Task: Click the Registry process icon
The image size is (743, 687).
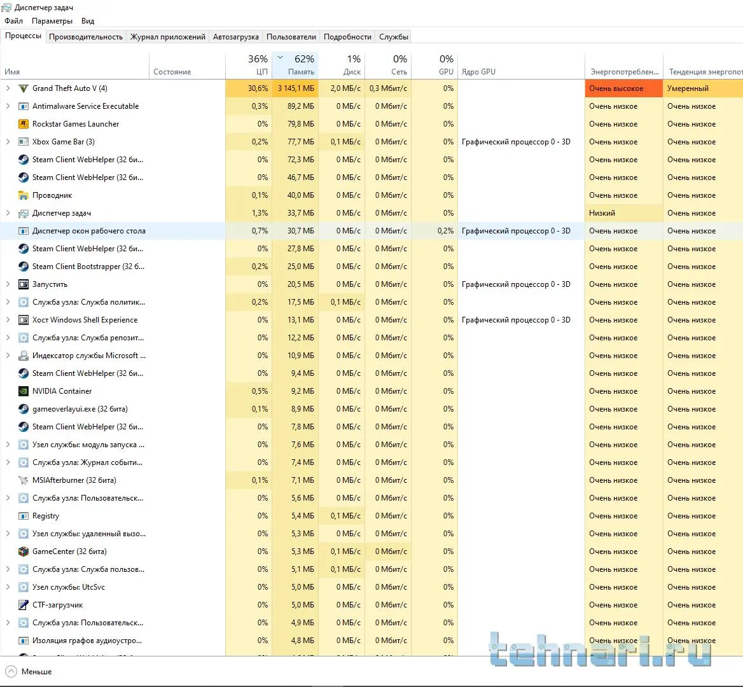Action: click(x=23, y=516)
